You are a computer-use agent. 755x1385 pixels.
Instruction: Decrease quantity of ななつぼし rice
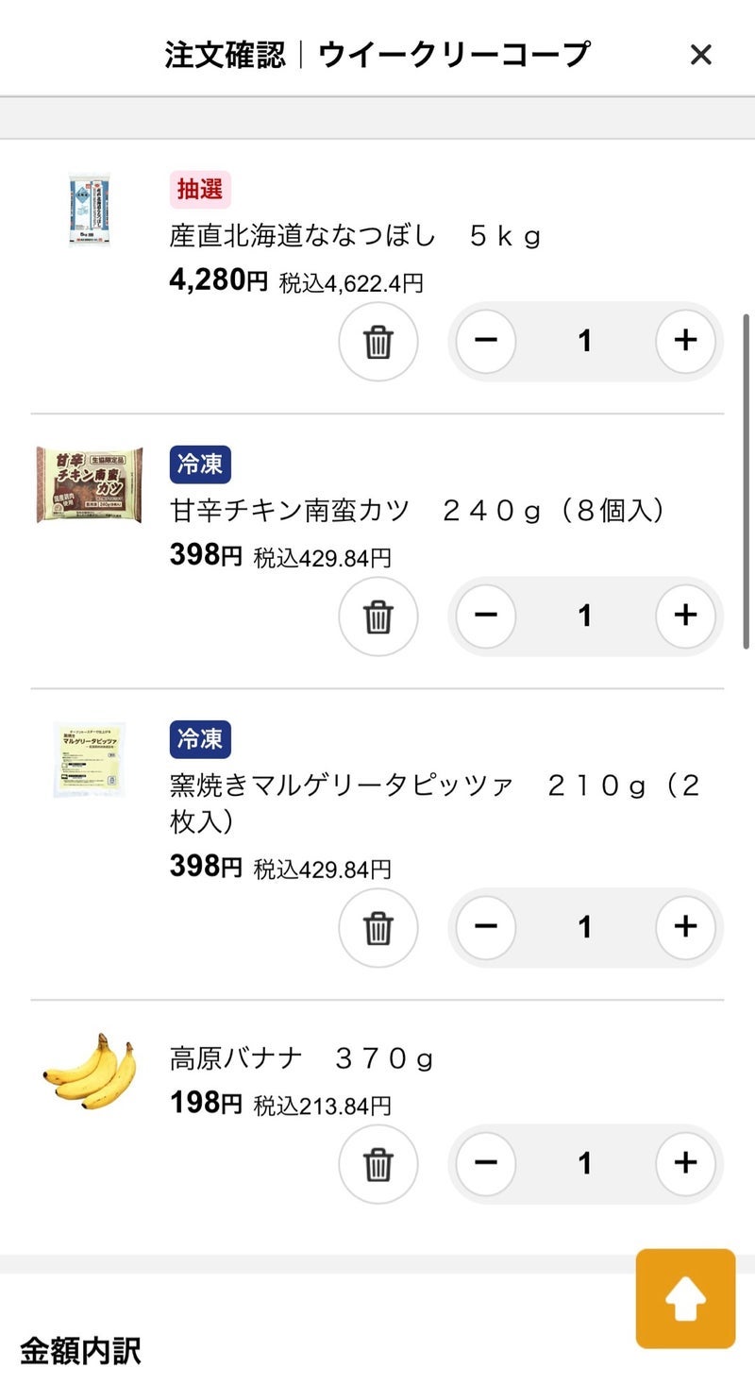486,341
